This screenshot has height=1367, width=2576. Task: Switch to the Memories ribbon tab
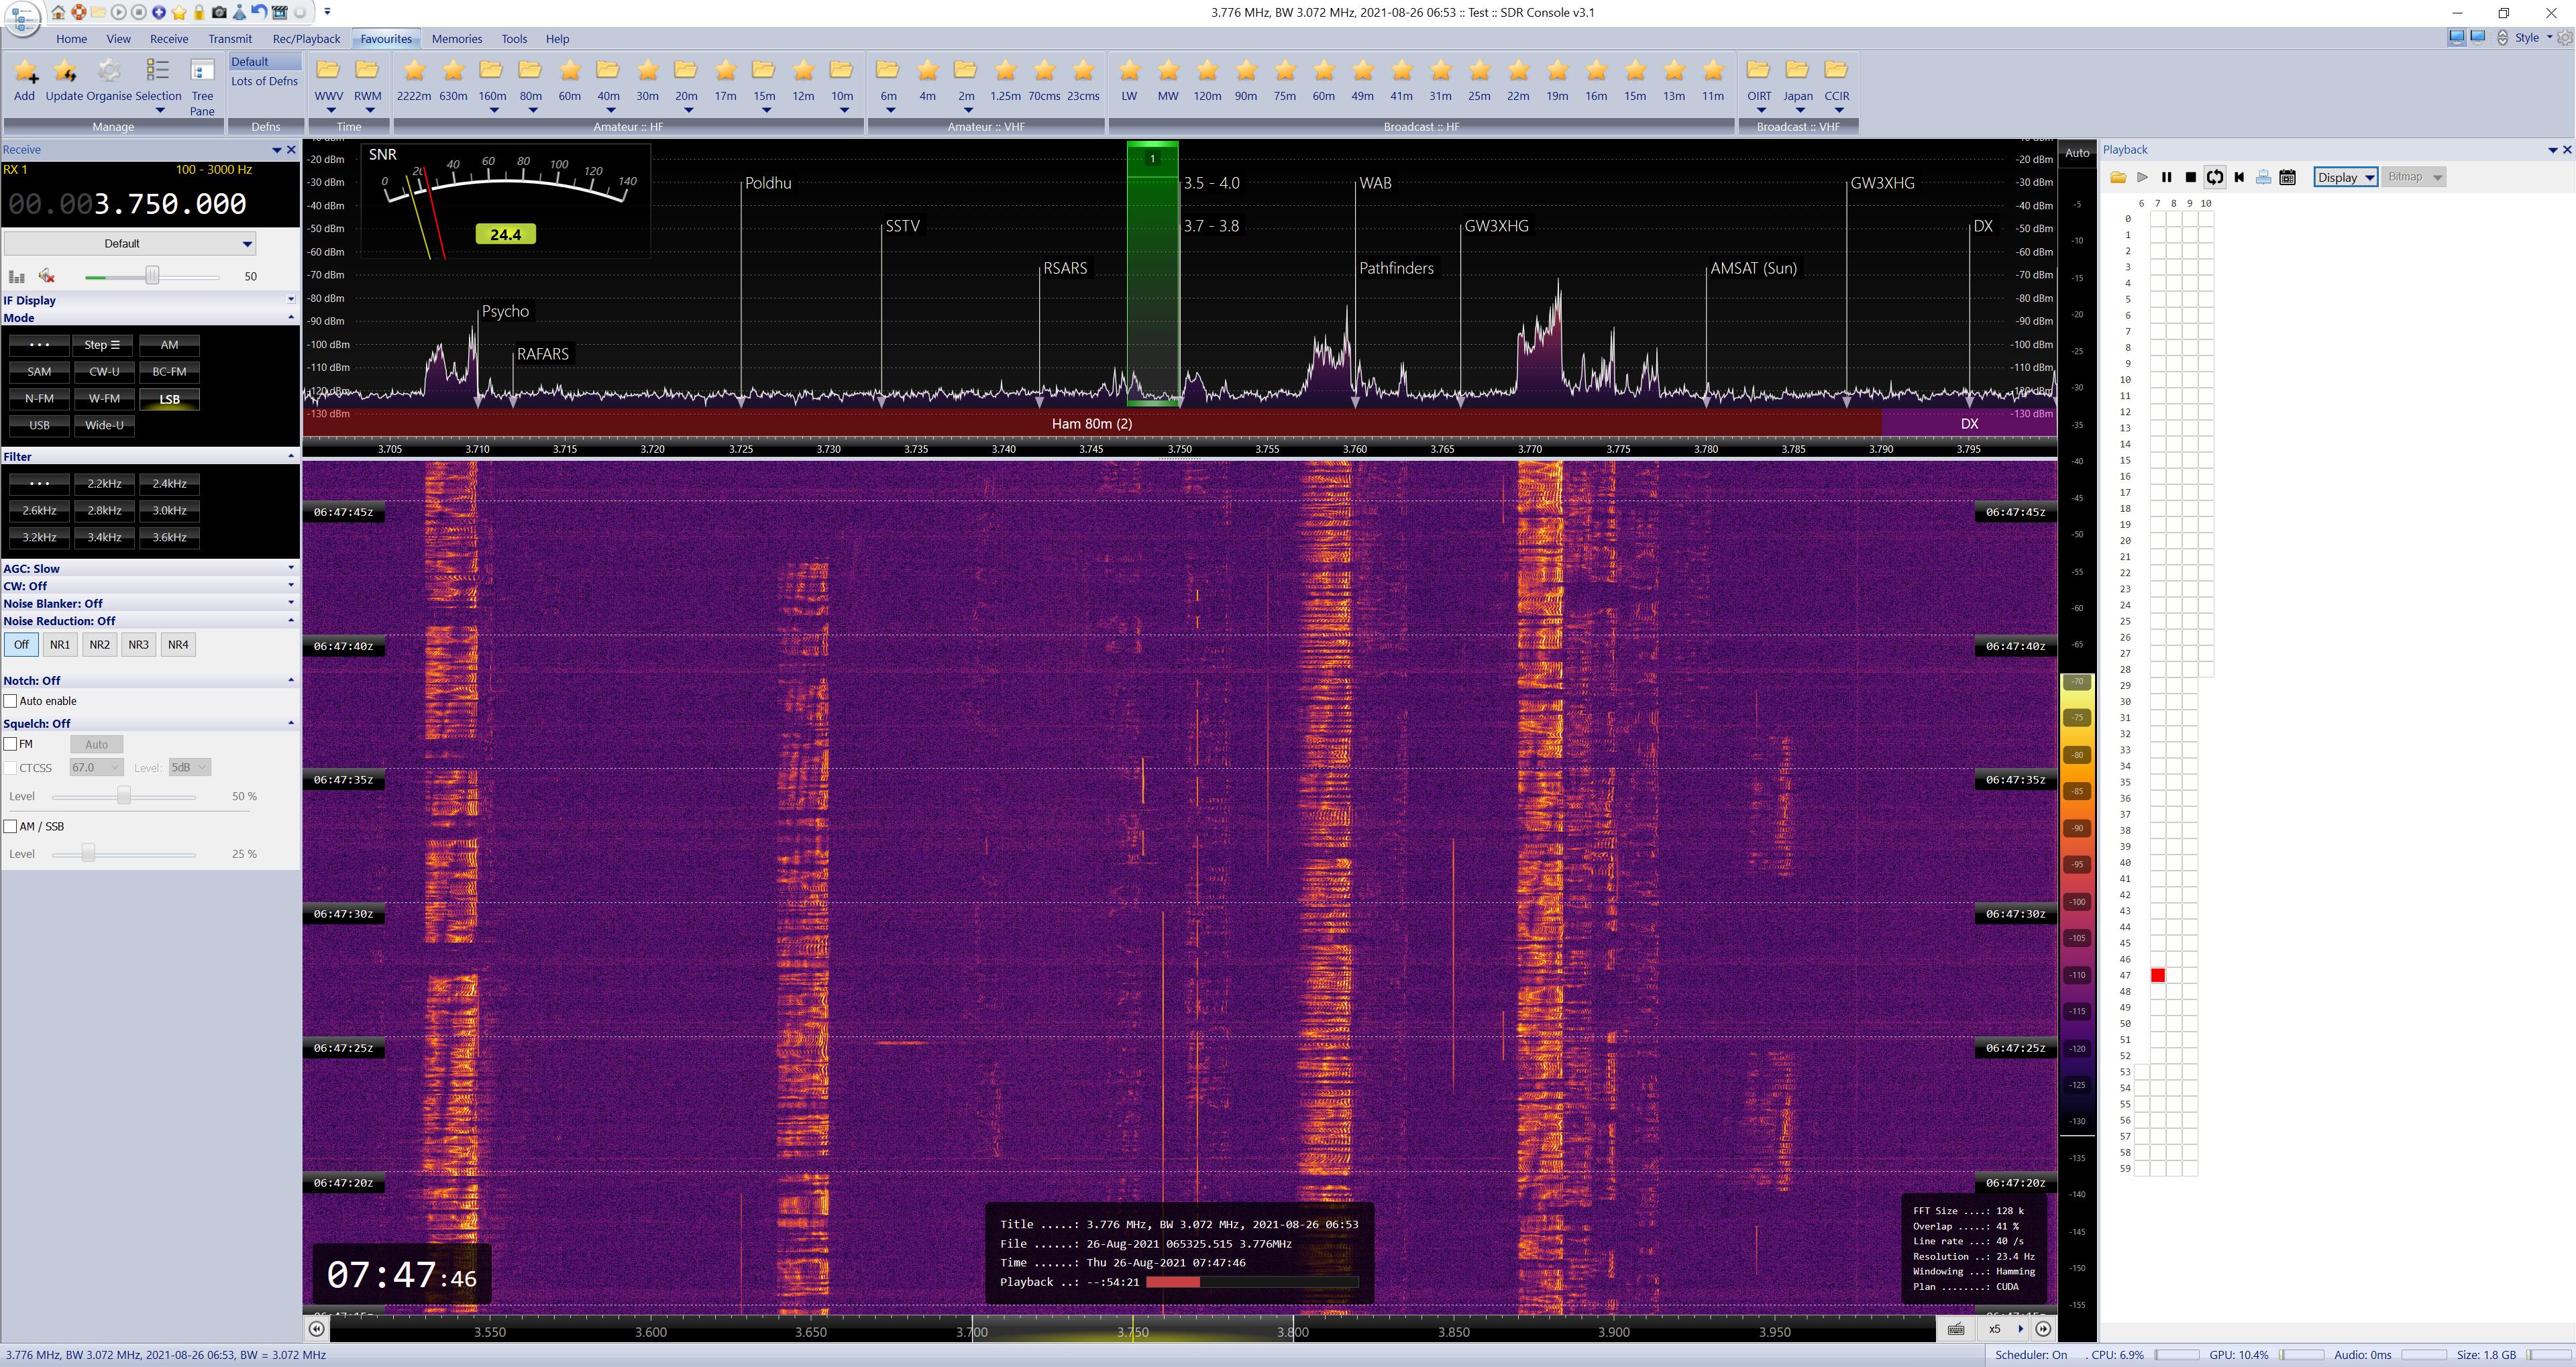click(x=456, y=39)
